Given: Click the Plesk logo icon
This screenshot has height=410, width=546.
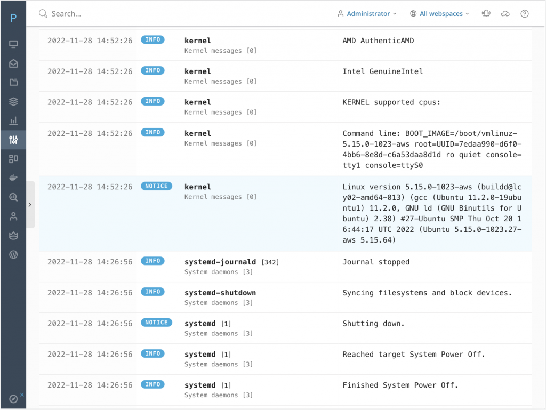Looking at the screenshot, I should (13, 18).
